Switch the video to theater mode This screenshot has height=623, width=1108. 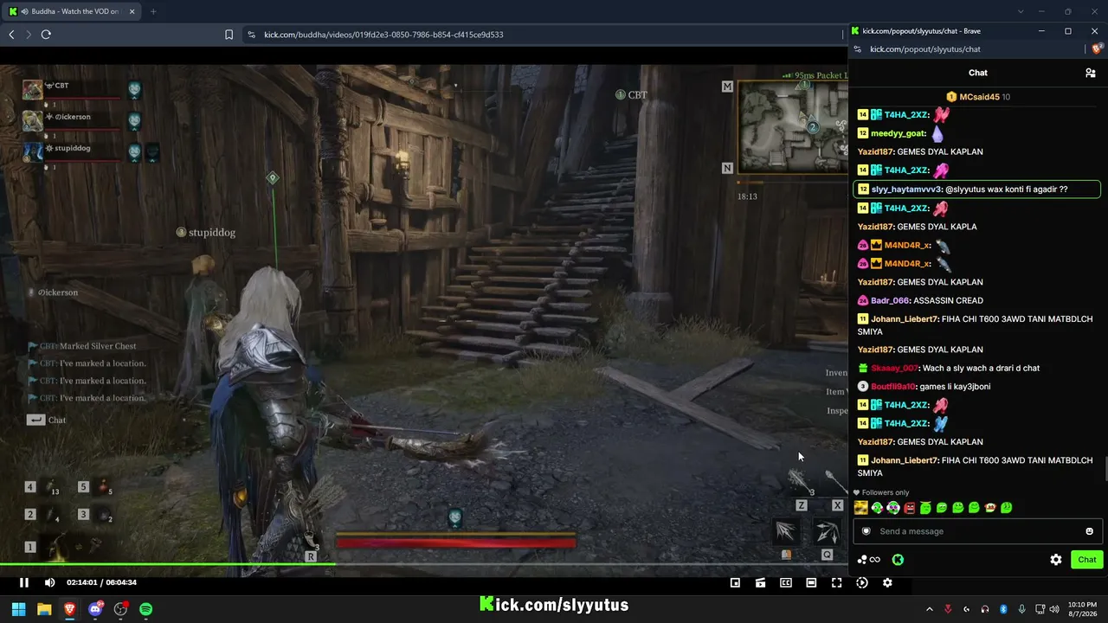tap(811, 583)
